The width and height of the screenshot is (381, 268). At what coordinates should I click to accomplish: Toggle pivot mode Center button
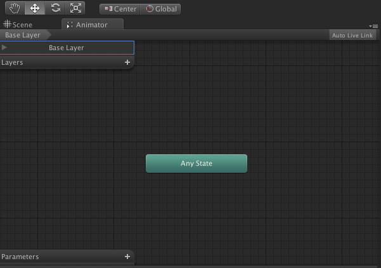point(120,9)
